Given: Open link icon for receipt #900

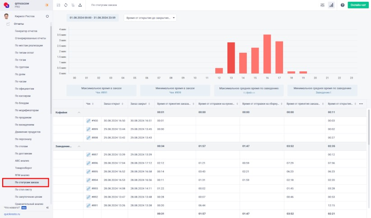Looking at the screenshot, I should point(88,121).
